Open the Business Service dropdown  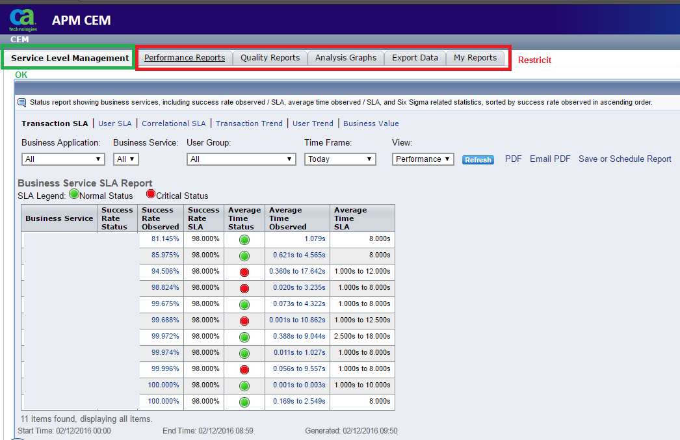[125, 159]
